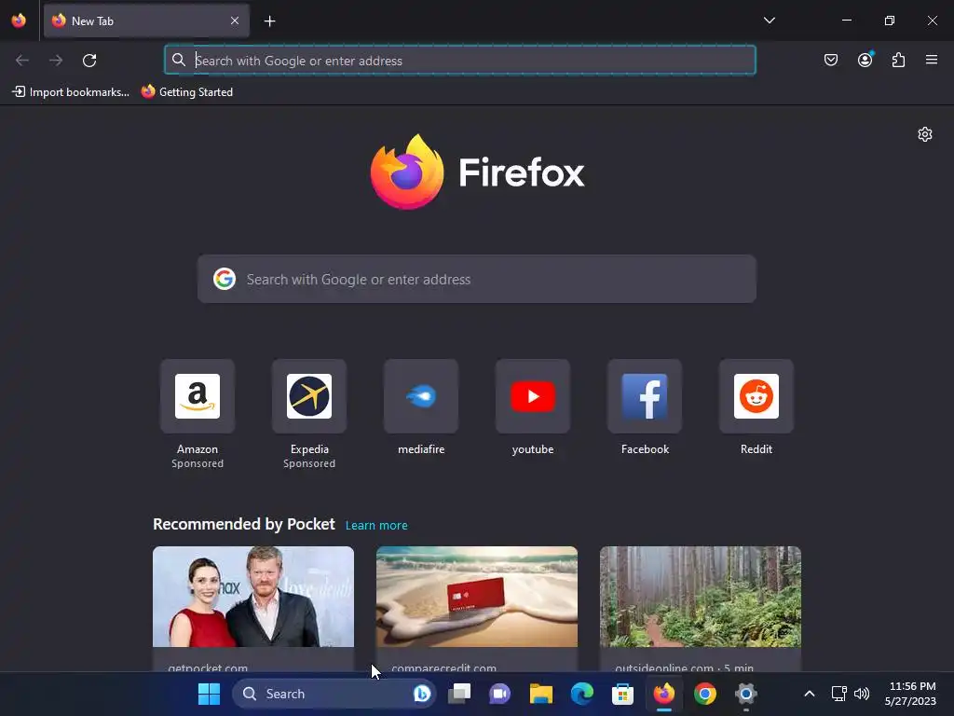Go forward using the forward arrow
Screen dimensions: 954x716
pos(56,61)
